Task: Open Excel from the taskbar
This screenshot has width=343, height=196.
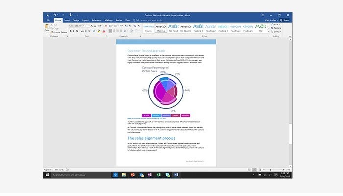Action: [159, 175]
